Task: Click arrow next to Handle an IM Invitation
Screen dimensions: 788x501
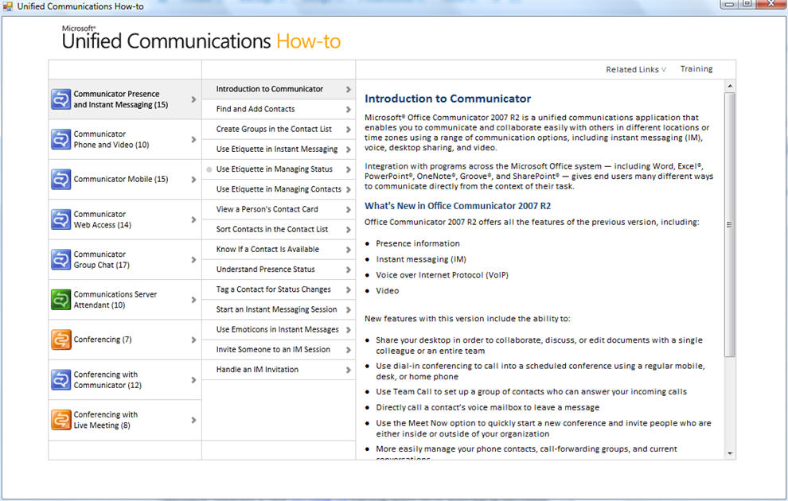Action: (348, 370)
